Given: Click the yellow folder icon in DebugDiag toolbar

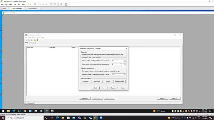Looking at the screenshot, I should 35,40.
